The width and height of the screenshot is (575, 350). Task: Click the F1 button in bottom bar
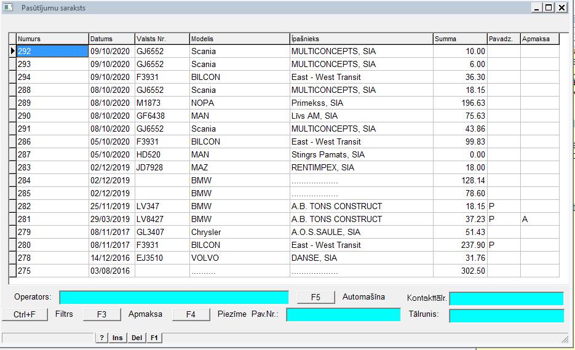coord(154,338)
